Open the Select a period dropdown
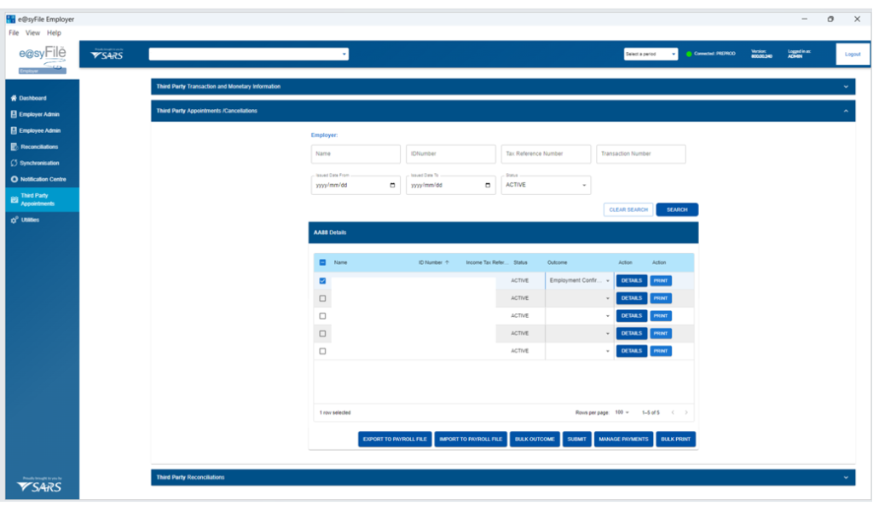This screenshot has width=873, height=506. point(650,54)
